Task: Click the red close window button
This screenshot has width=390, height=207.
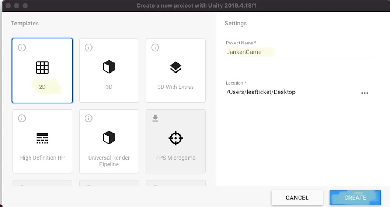Action: click(x=8, y=6)
